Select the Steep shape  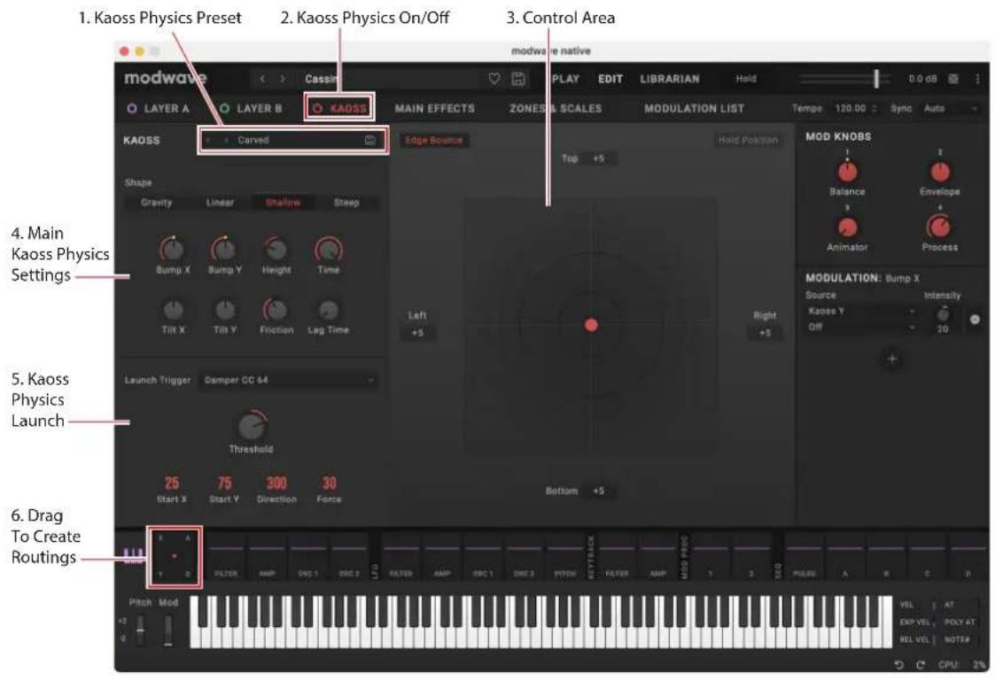coord(346,203)
